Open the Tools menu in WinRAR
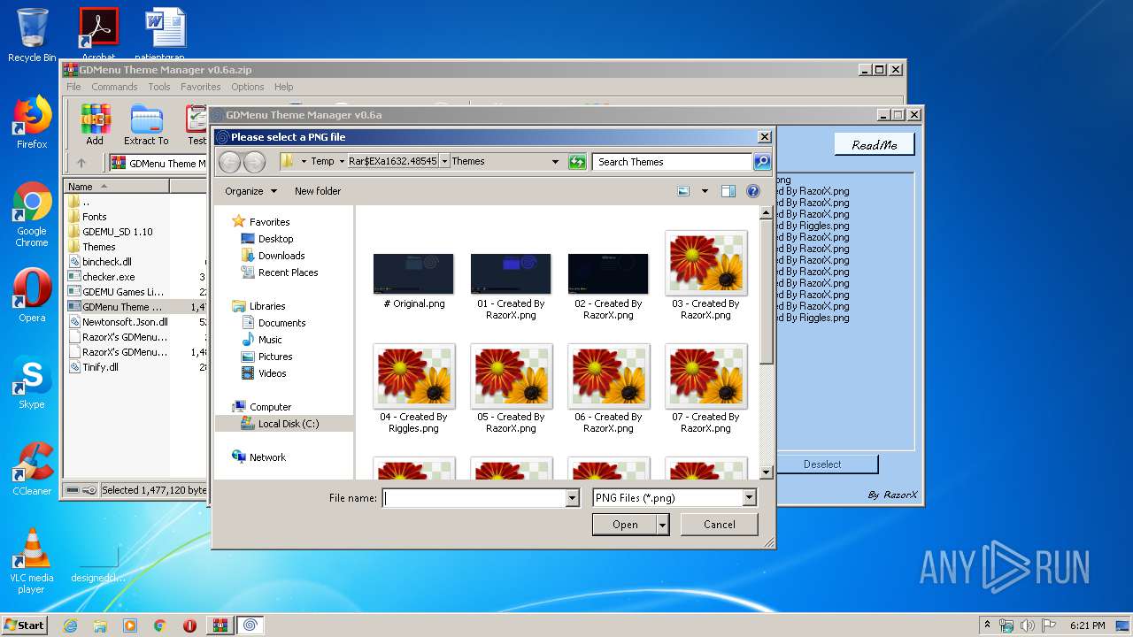The image size is (1133, 637). coord(159,87)
